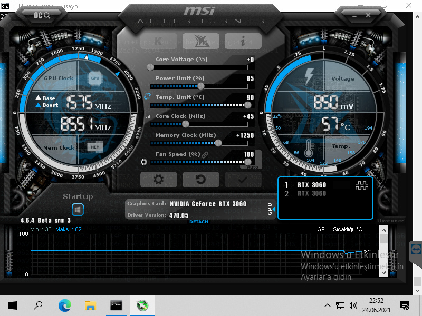Open network status tray icon
This screenshot has height=316, width=422.
340,305
